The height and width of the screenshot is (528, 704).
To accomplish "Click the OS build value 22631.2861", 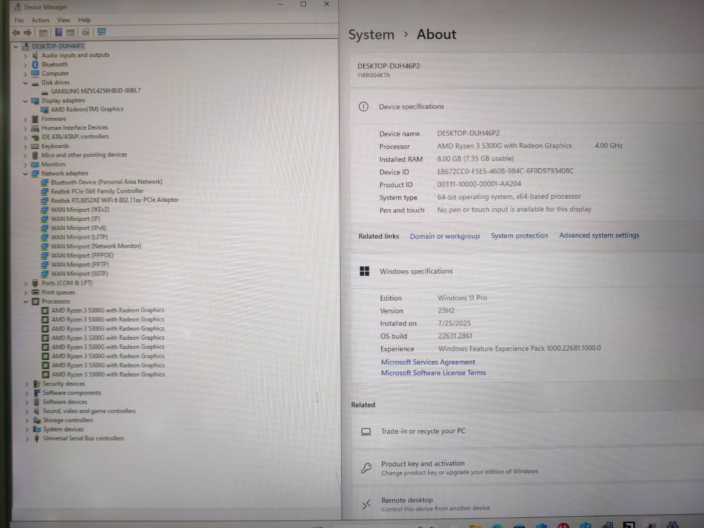I will [x=455, y=336].
